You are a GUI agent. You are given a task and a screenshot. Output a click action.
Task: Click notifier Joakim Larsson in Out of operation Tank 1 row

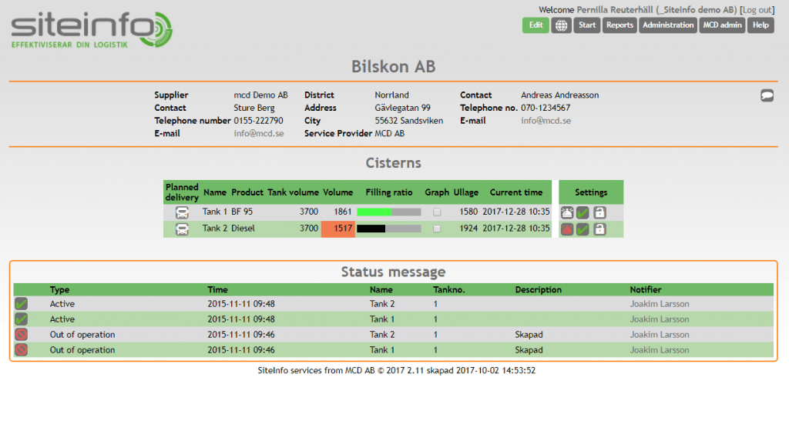coord(660,350)
